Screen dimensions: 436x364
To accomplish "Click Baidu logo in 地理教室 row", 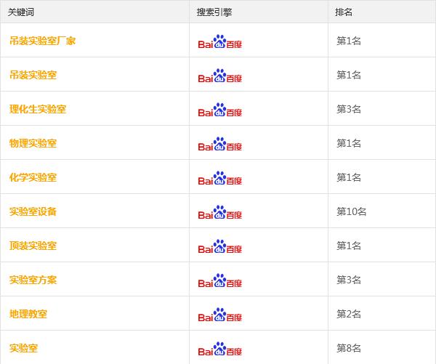I will (x=220, y=315).
